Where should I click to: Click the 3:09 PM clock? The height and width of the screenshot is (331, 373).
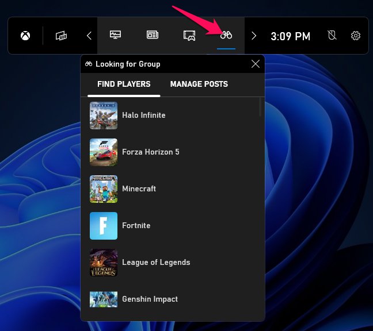(x=291, y=36)
